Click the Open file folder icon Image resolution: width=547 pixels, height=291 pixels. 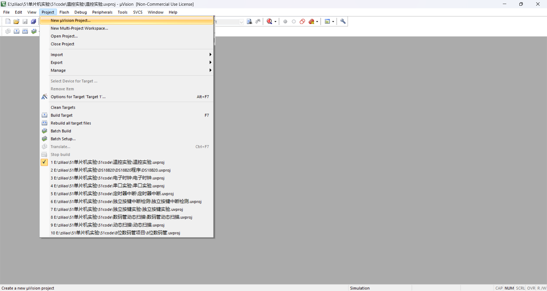17,22
